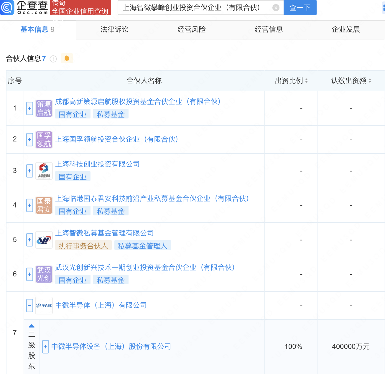Click the 上海智微 company logo
Screen dimensions: 385x376
44,240
